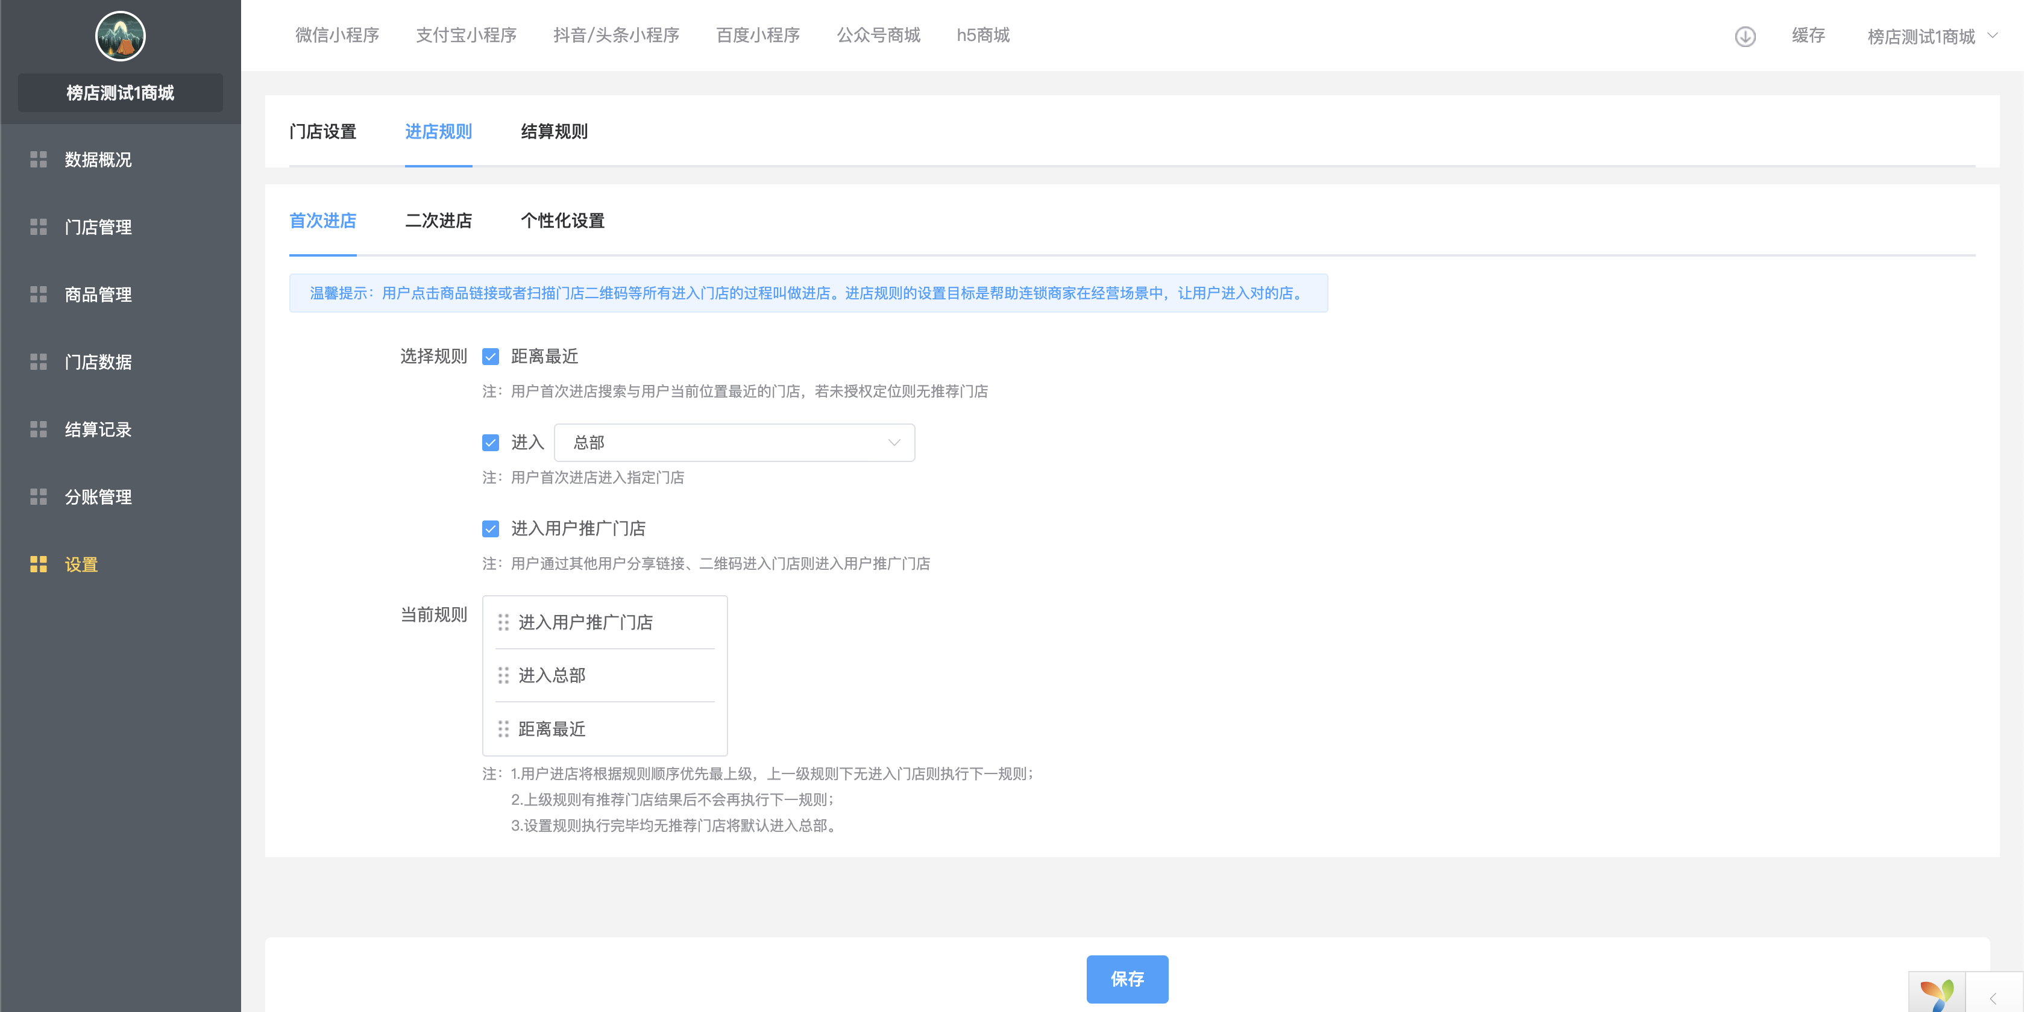Click the 数据概况 grid icon

click(39, 160)
